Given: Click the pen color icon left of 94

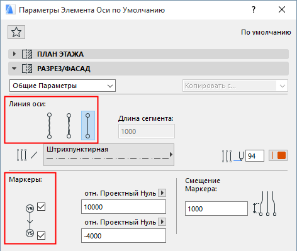Looking at the screenshot, I should click(x=233, y=156).
